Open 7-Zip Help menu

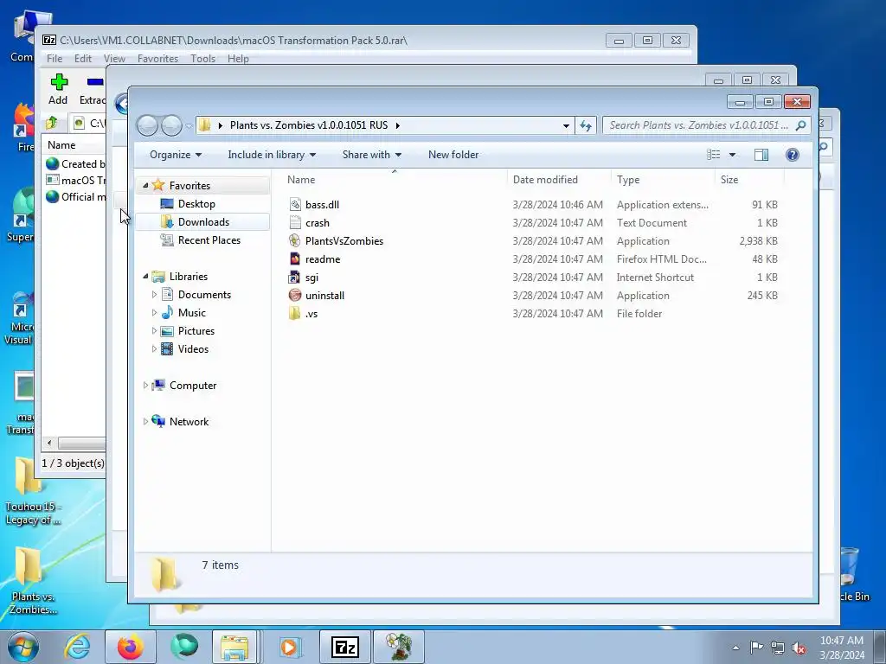coord(238,59)
